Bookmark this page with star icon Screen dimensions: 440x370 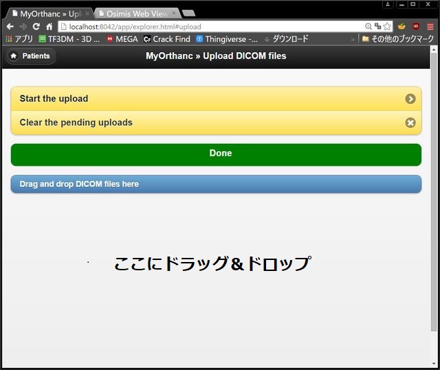pos(387,26)
